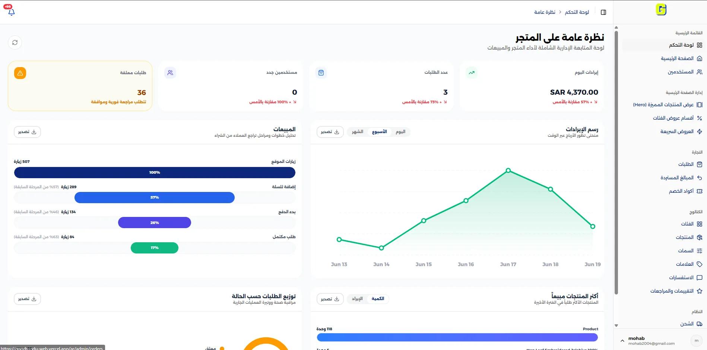This screenshot has height=350, width=707.
Task: Click the Jun 16 chart data point
Action: coord(466,201)
